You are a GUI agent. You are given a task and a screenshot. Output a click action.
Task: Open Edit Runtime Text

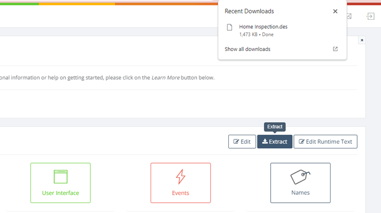(x=325, y=142)
